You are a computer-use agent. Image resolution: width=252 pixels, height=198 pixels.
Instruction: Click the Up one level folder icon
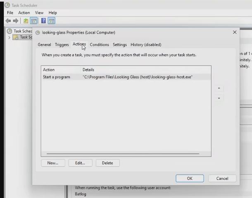(x=26, y=21)
